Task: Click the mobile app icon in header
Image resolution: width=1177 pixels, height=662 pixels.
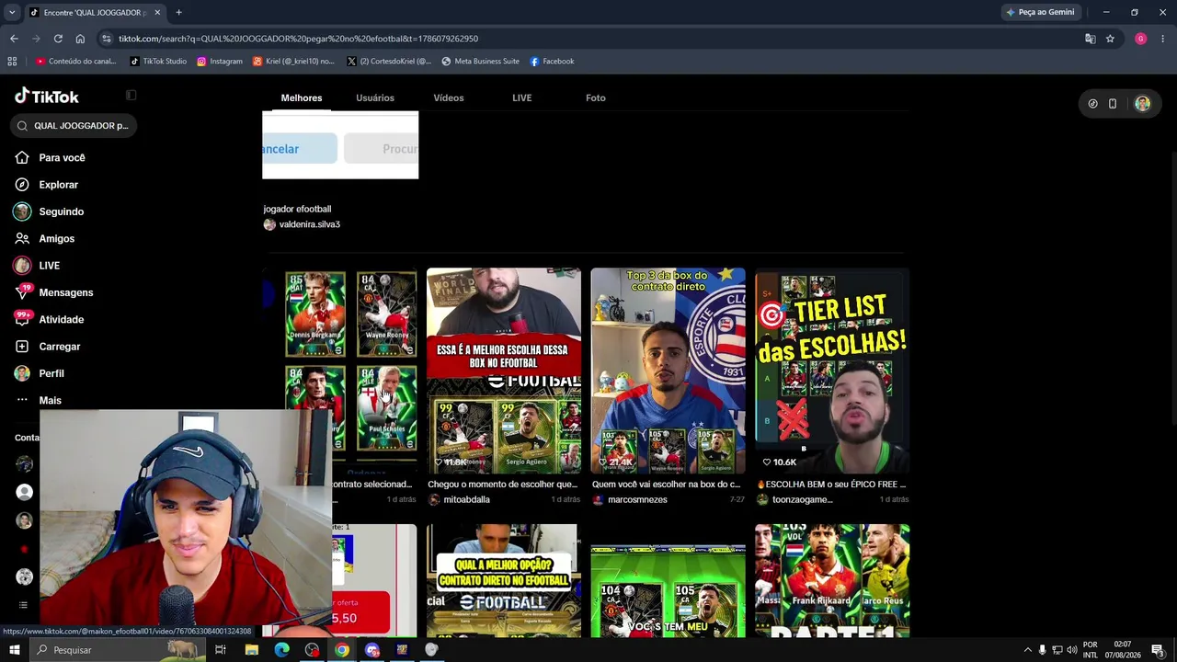Action: (1113, 104)
